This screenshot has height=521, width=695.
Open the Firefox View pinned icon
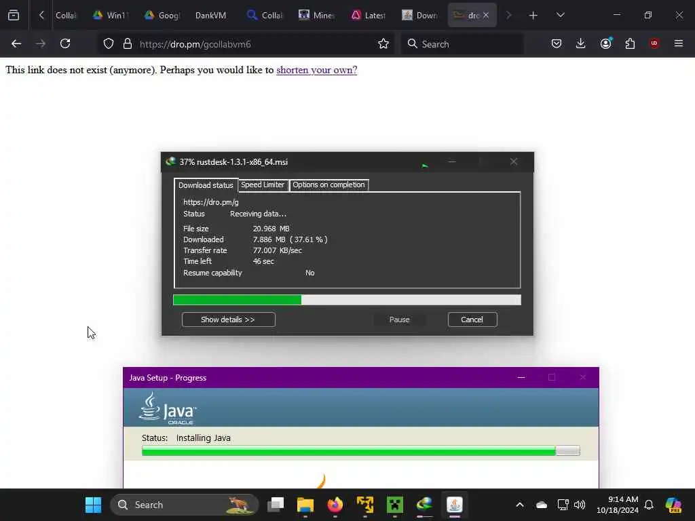point(14,15)
